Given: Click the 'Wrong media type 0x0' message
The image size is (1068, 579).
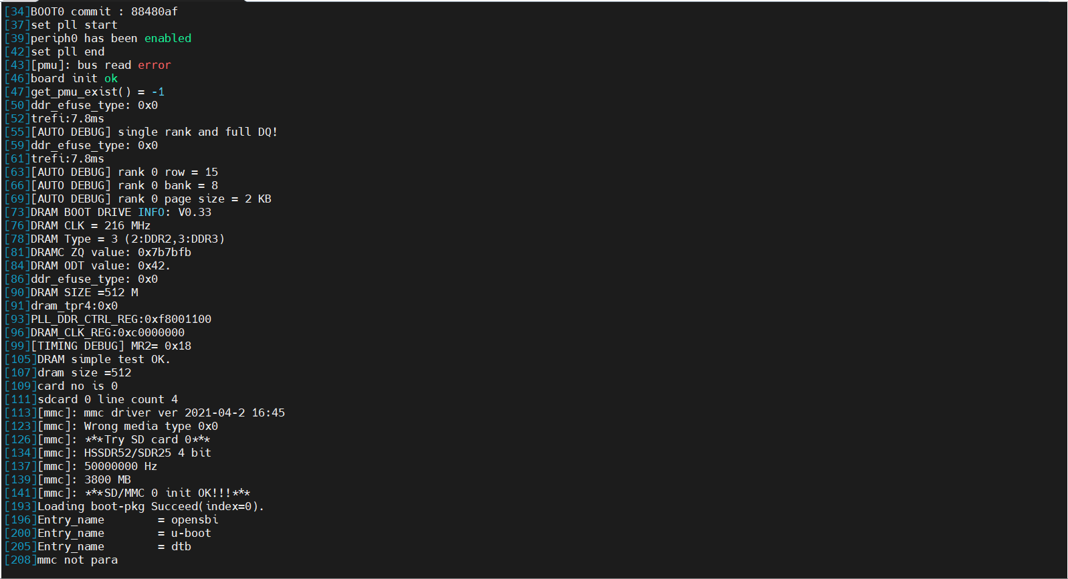Looking at the screenshot, I should coord(151,426).
